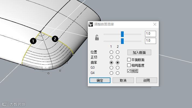The height and width of the screenshot is (108, 192).
Task: Confirm with the 确定 button
Action: click(100, 80)
